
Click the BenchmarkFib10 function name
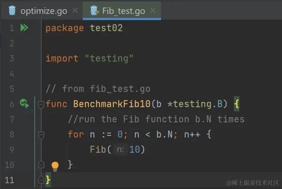(112, 104)
